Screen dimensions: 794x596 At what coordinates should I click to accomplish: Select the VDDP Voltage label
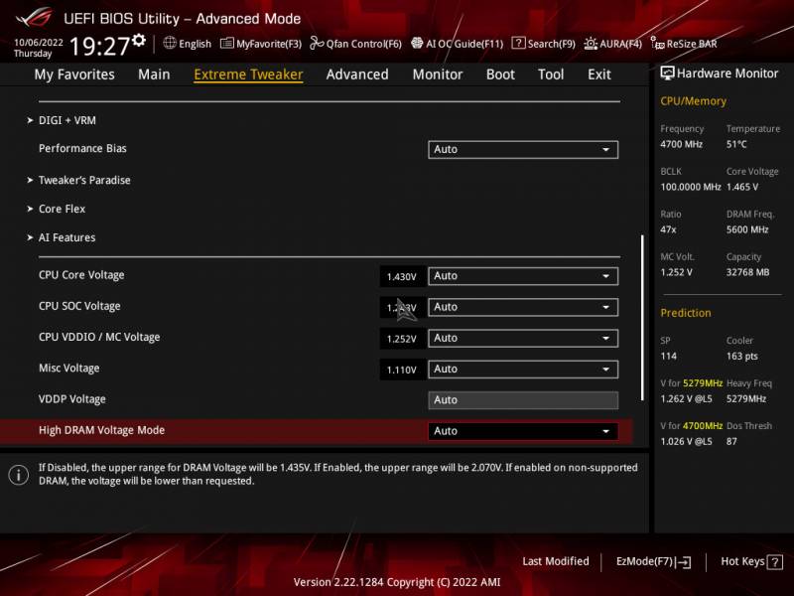(71, 399)
